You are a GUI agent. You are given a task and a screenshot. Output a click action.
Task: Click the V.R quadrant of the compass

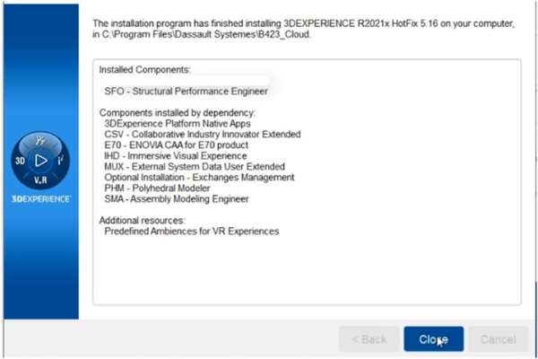(x=39, y=179)
